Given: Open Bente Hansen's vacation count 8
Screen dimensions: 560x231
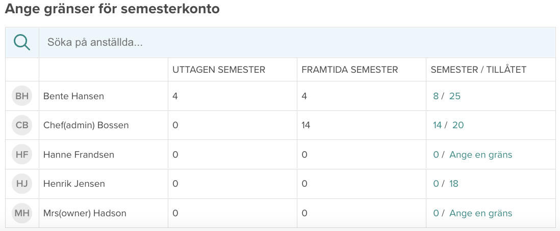Looking at the screenshot, I should 436,96.
